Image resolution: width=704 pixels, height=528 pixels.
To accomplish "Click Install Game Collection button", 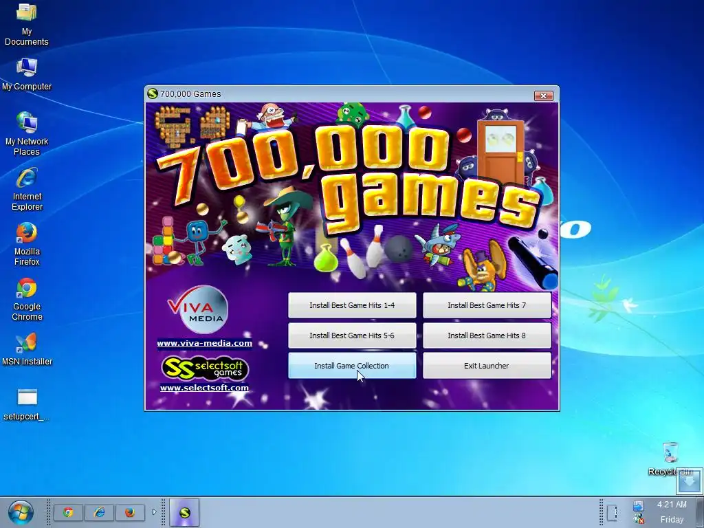I will pos(352,366).
